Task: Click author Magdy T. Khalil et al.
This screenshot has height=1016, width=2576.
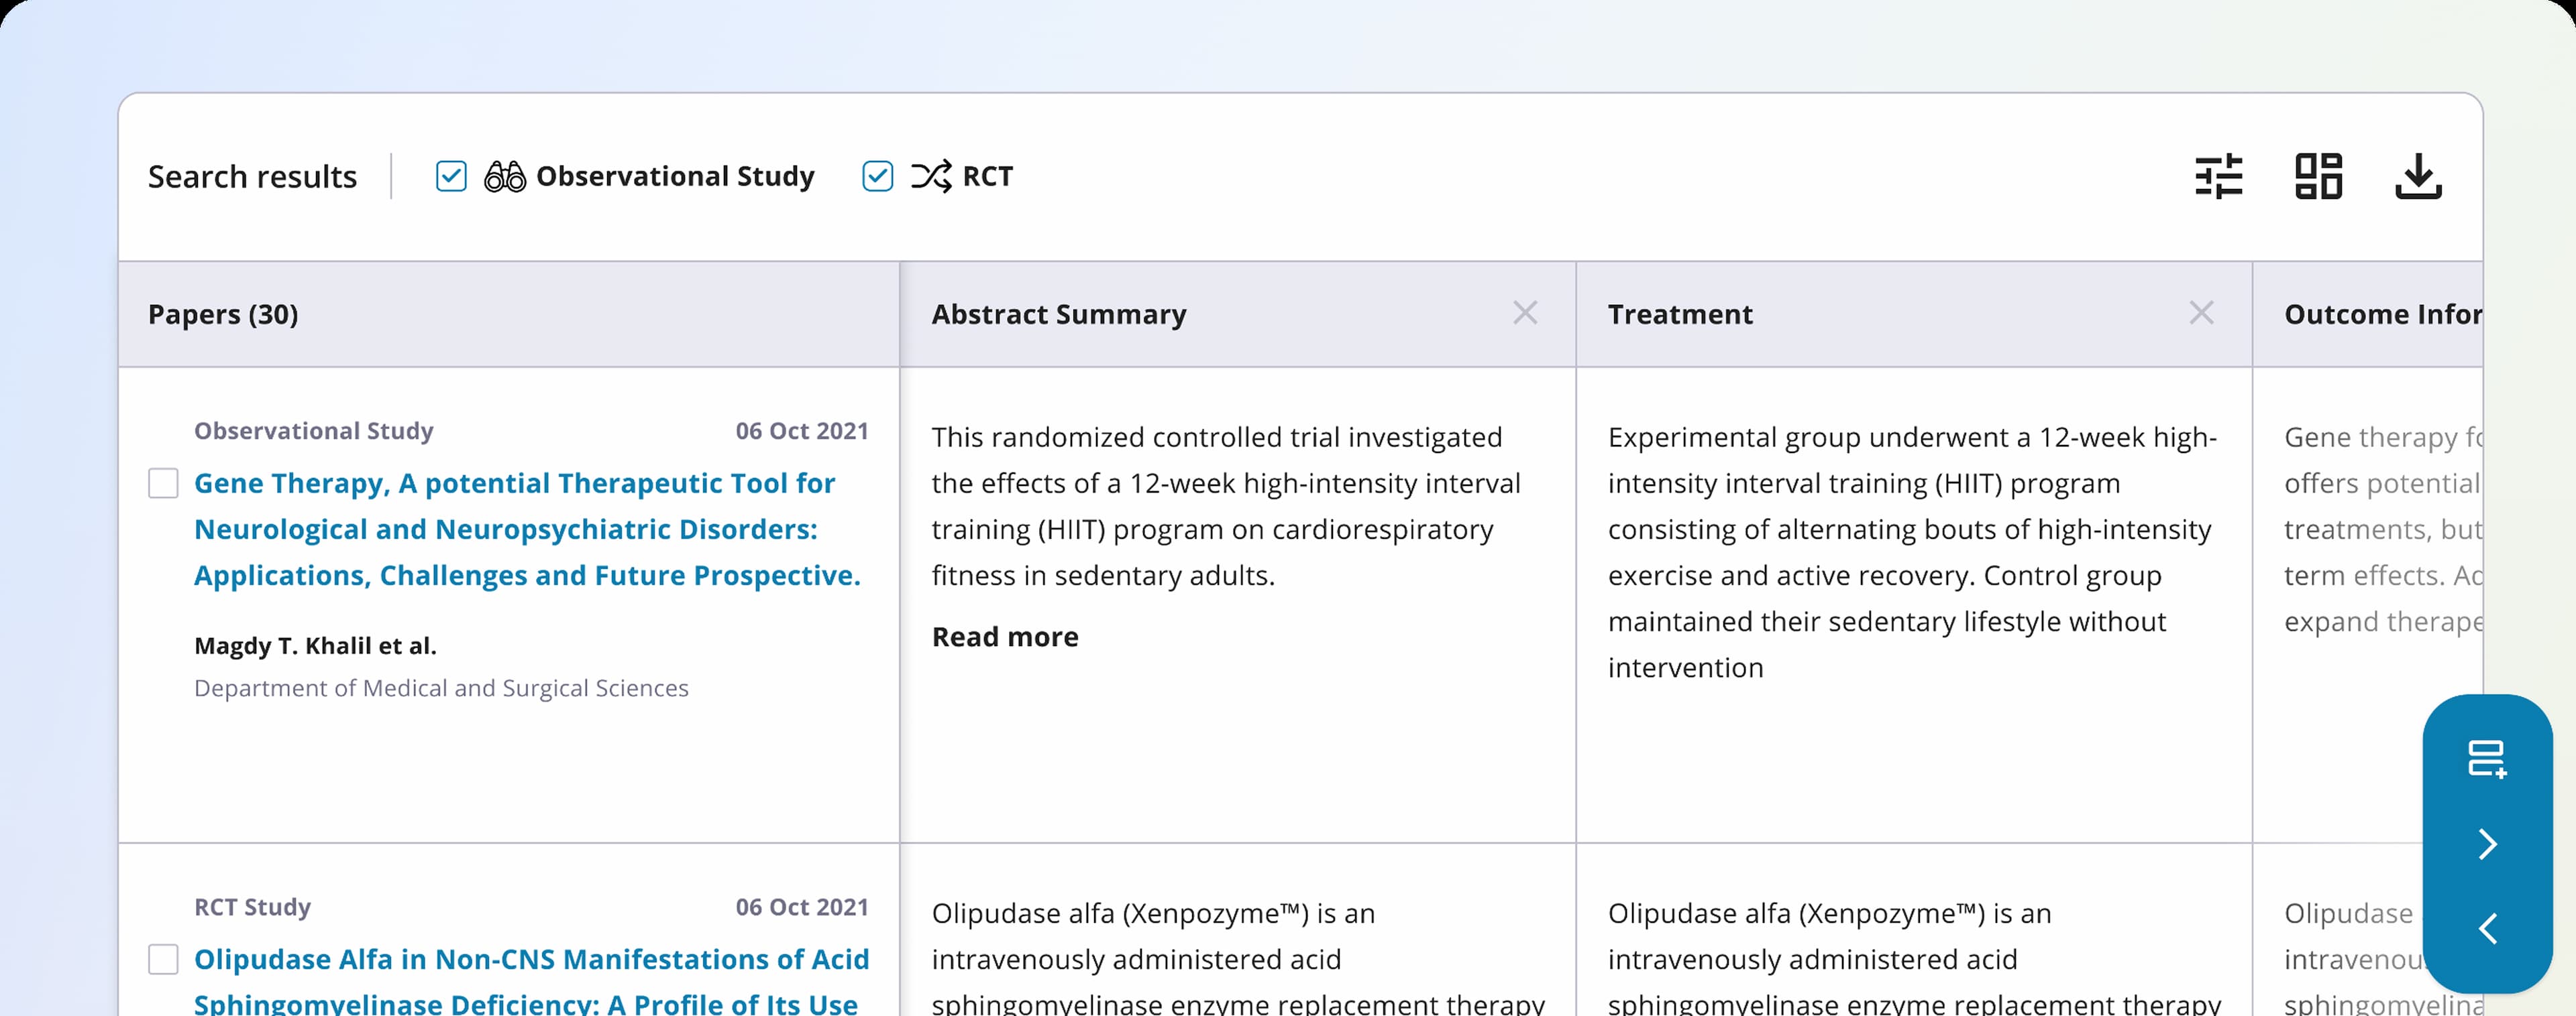Action: 315,646
